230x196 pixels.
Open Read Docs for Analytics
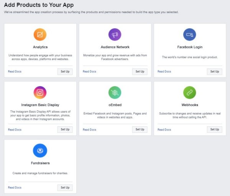pyautogui.click(x=15, y=72)
